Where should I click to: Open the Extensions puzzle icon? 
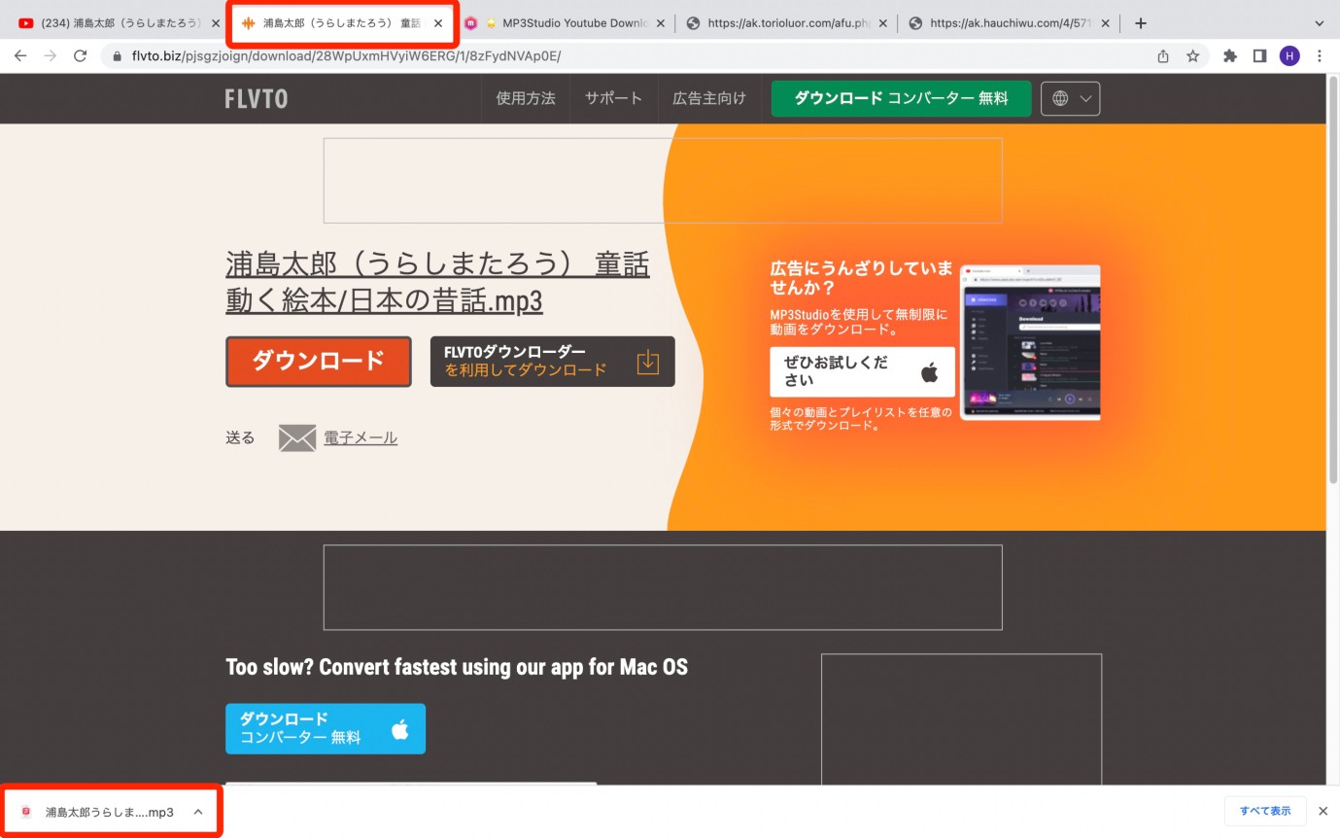coord(1230,56)
